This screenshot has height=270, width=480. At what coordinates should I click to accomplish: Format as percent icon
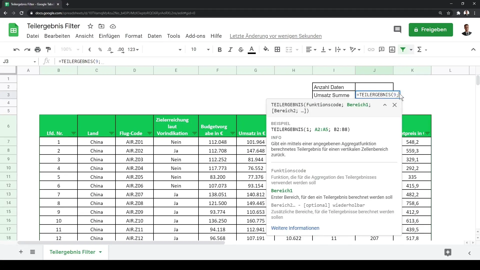point(100,49)
